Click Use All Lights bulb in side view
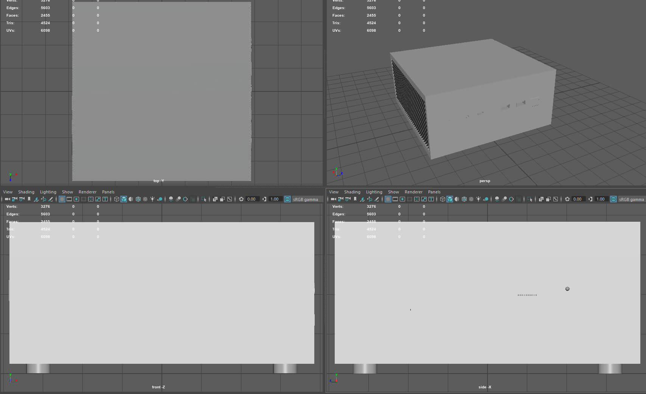Viewport: 646px width, 394px height. [478, 199]
